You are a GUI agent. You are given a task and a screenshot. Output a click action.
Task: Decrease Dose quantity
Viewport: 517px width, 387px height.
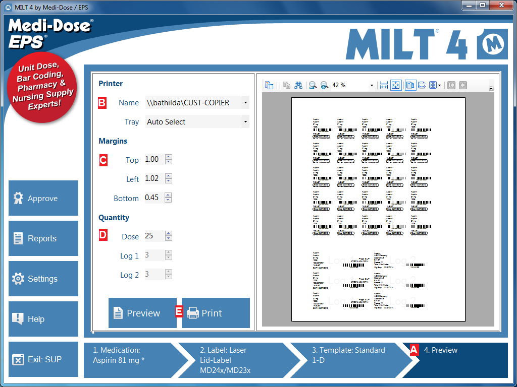tap(169, 238)
